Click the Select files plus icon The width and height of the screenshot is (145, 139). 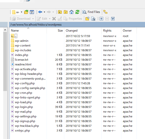pyautogui.click(x=101, y=19)
